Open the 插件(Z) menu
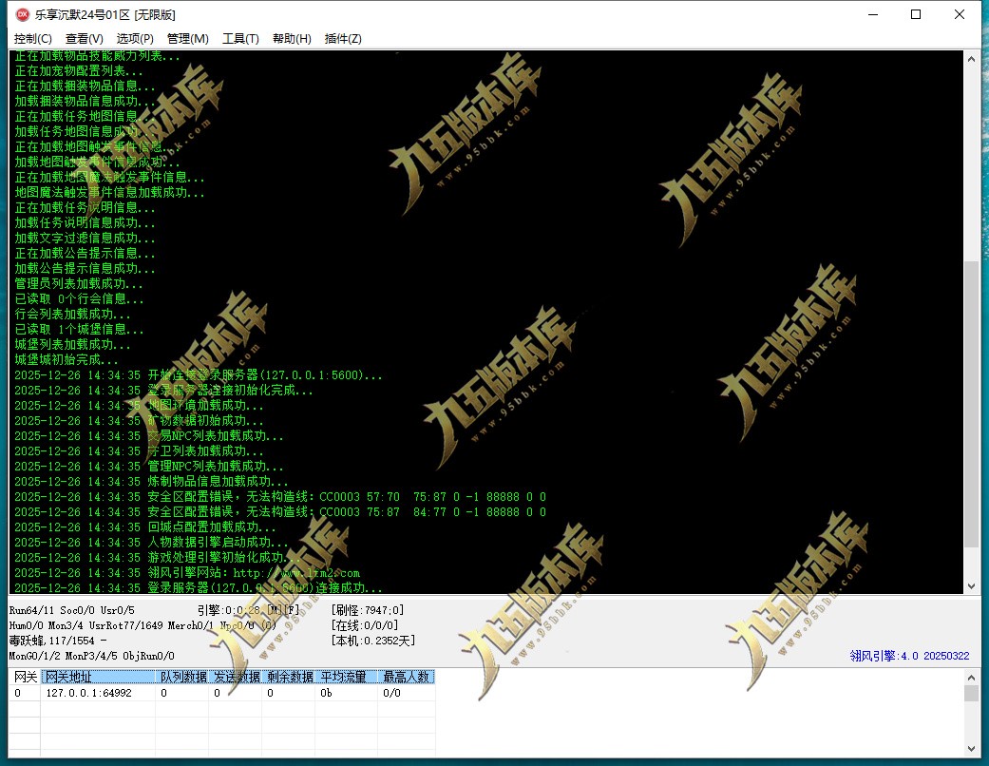 [x=342, y=39]
